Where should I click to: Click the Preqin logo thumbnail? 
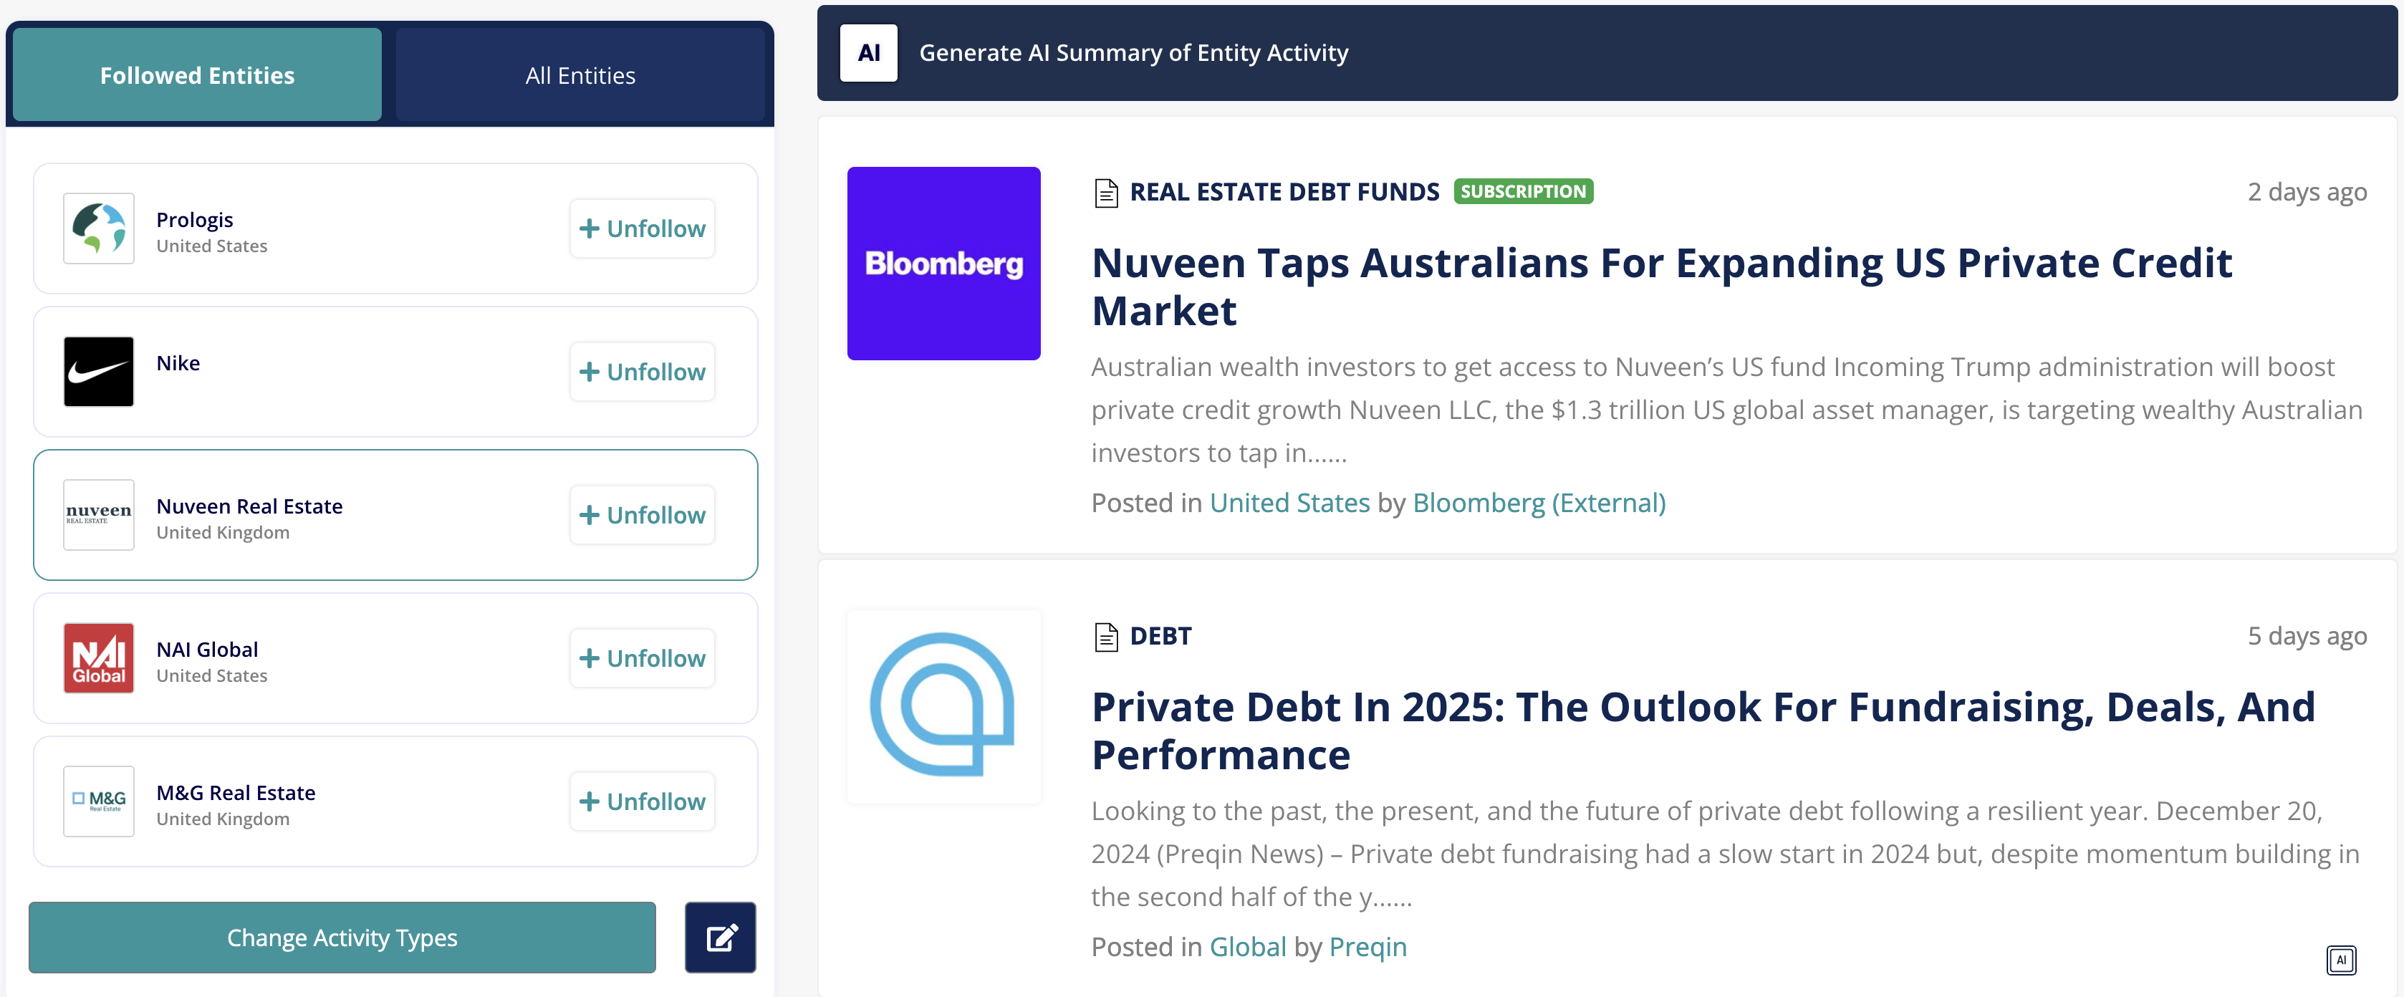point(943,707)
